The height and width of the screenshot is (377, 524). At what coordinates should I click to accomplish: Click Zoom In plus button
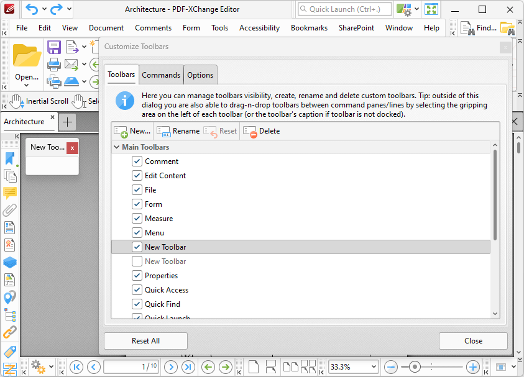[x=473, y=367]
